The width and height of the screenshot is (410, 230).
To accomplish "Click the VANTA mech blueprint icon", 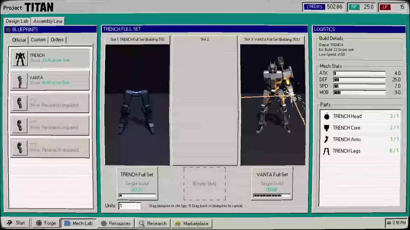I will pos(20,81).
